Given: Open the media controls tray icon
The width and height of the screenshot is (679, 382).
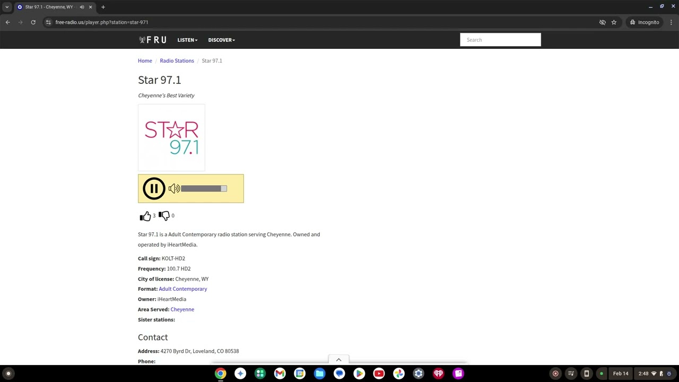Looking at the screenshot, I should [x=571, y=374].
